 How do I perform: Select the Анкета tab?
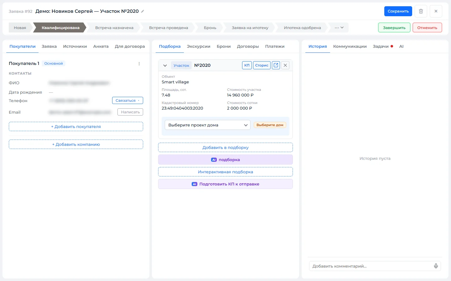(101, 47)
